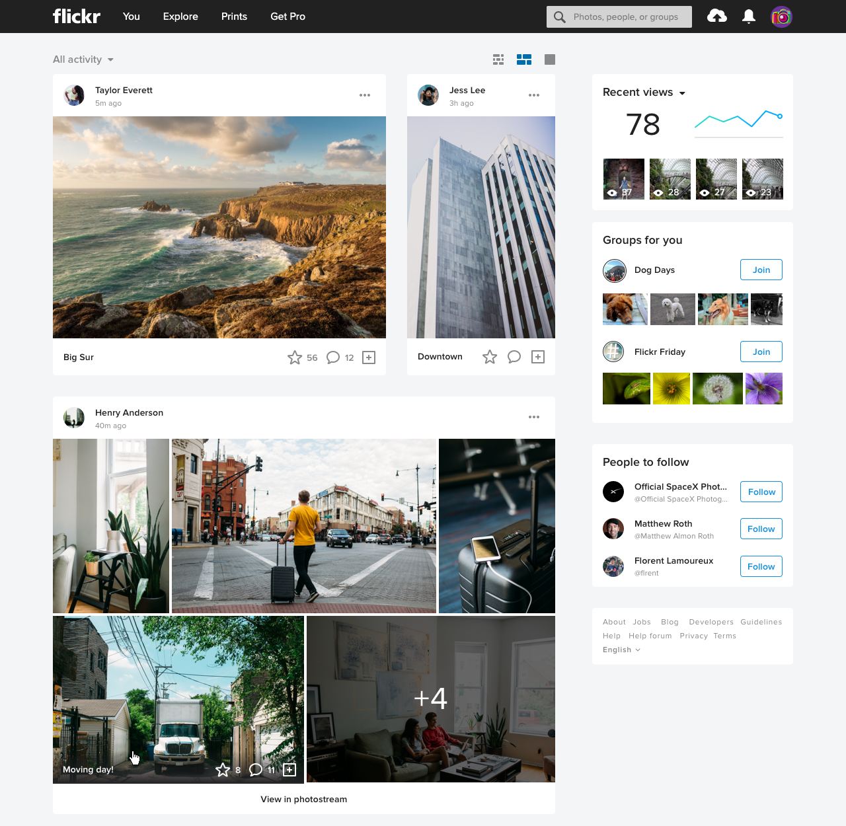Open Taylor Everett post options menu
This screenshot has height=826, width=846.
click(365, 95)
